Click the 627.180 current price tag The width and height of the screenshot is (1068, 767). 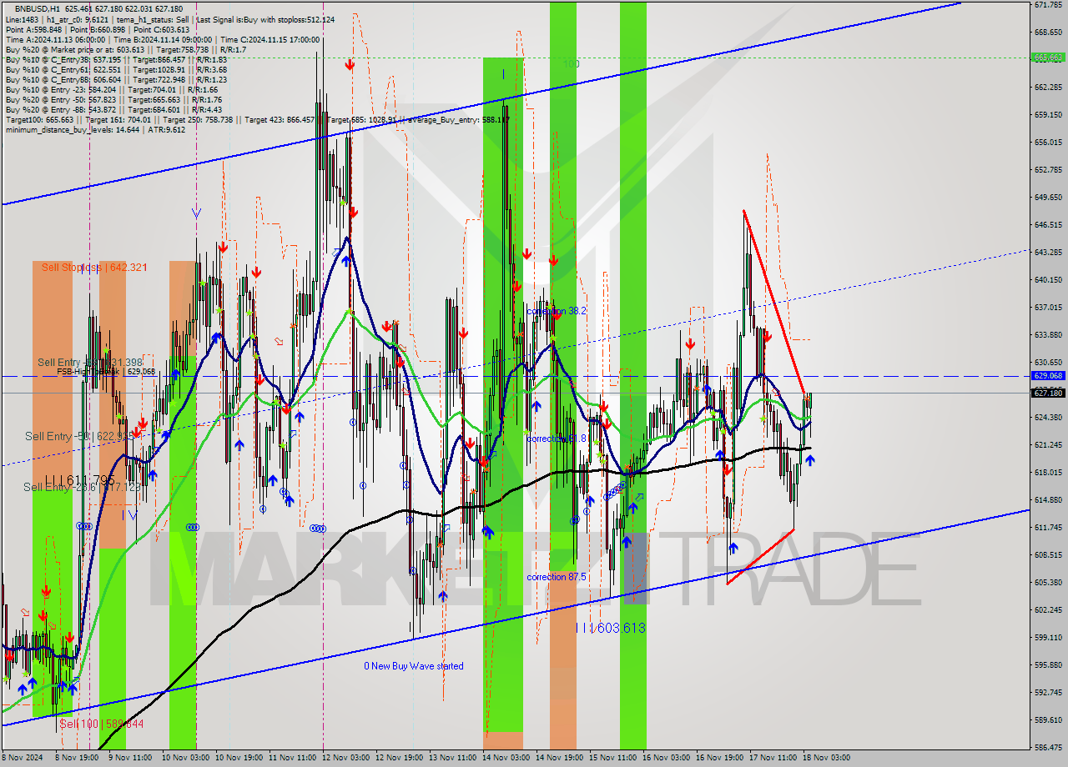[1048, 393]
